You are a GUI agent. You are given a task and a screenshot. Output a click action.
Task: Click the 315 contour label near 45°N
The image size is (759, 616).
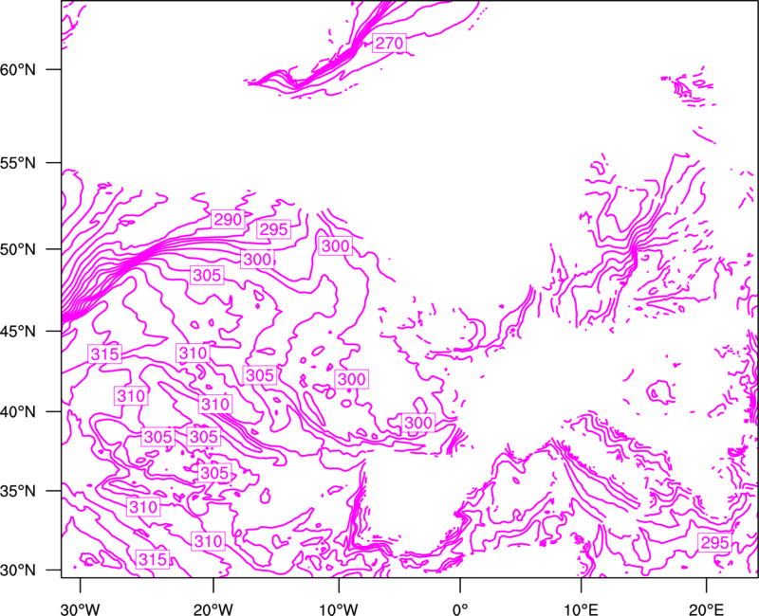(x=104, y=354)
